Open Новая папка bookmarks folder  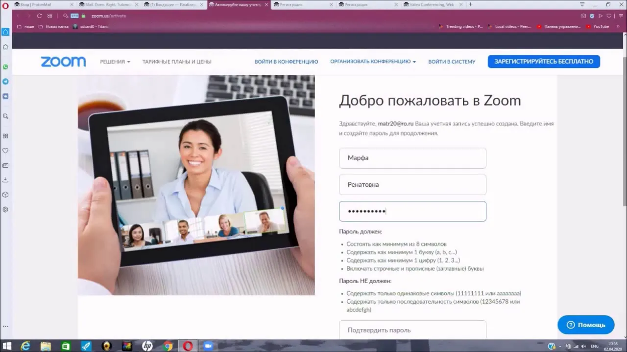click(53, 26)
